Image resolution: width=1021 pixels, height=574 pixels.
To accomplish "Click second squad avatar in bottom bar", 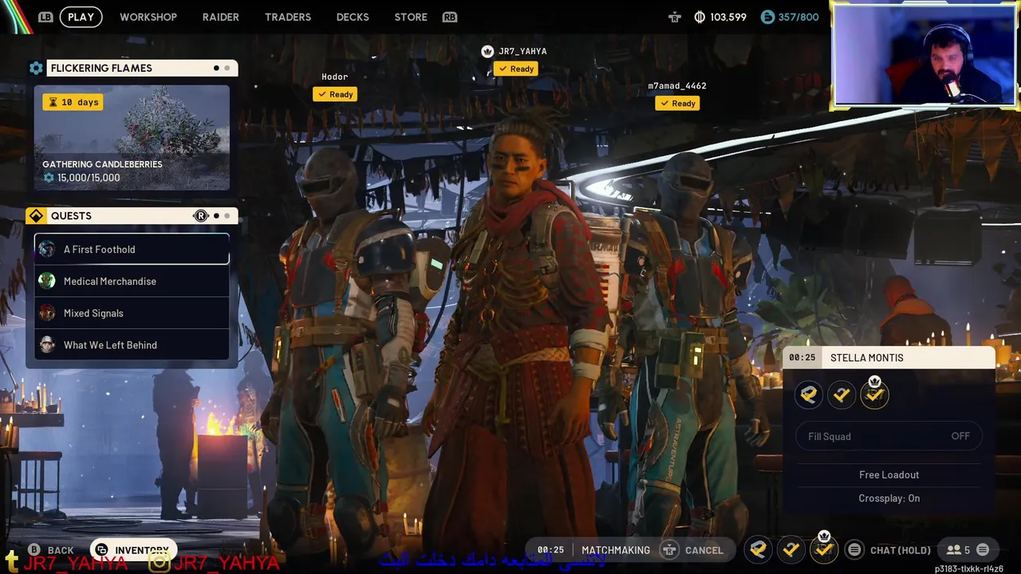I will pos(790,549).
